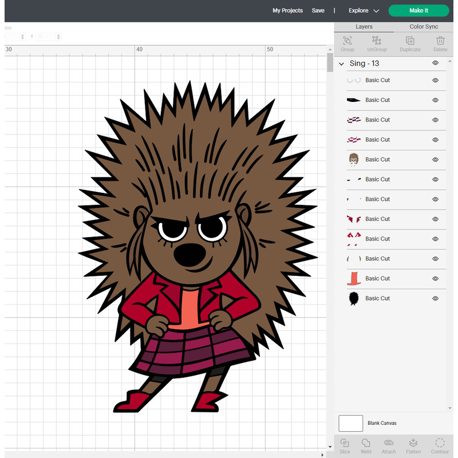This screenshot has height=458, width=458.
Task: Click the green Make It button
Action: 418,11
